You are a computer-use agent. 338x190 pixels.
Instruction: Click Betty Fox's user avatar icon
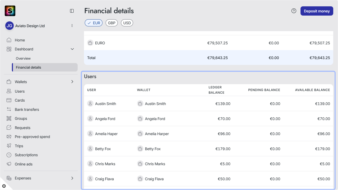pyautogui.click(x=90, y=149)
